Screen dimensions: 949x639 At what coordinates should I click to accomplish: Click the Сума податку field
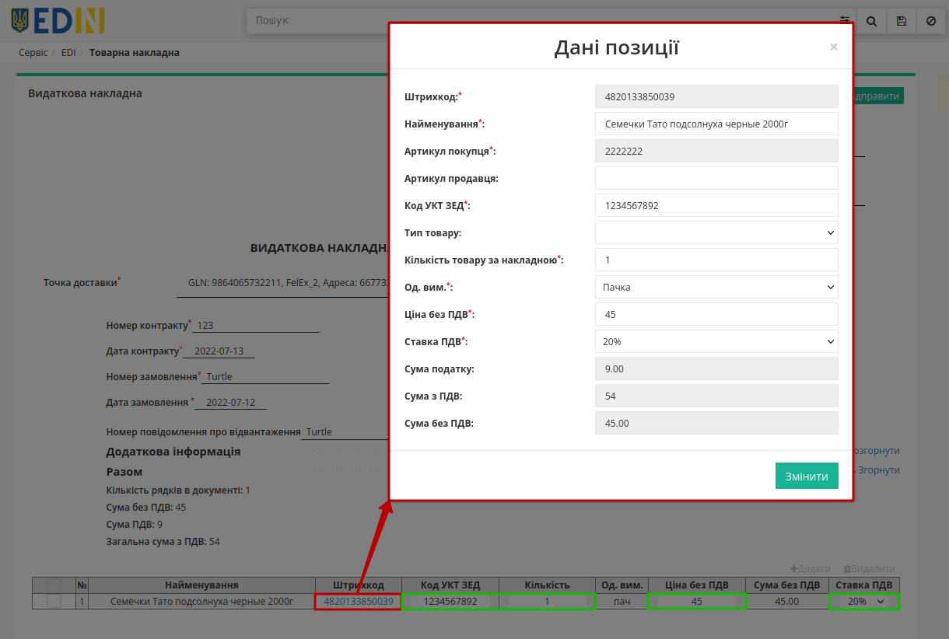coord(716,368)
